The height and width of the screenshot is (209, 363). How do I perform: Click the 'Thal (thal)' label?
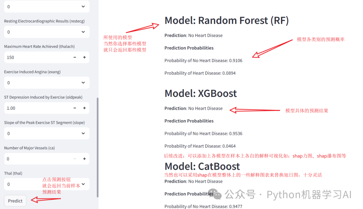click(x=13, y=173)
